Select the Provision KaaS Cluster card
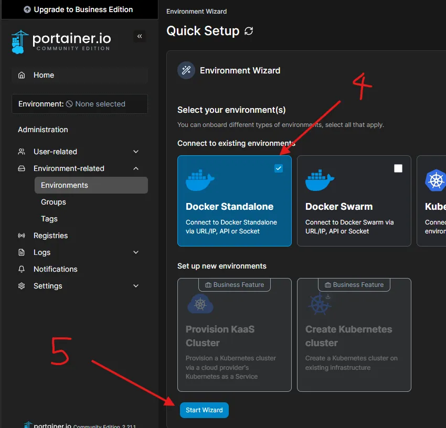 [234, 336]
